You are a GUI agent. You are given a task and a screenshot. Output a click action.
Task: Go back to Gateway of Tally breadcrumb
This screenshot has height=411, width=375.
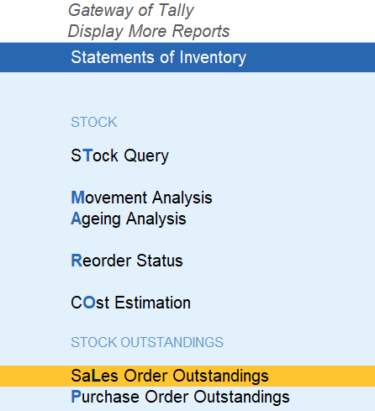pyautogui.click(x=131, y=10)
